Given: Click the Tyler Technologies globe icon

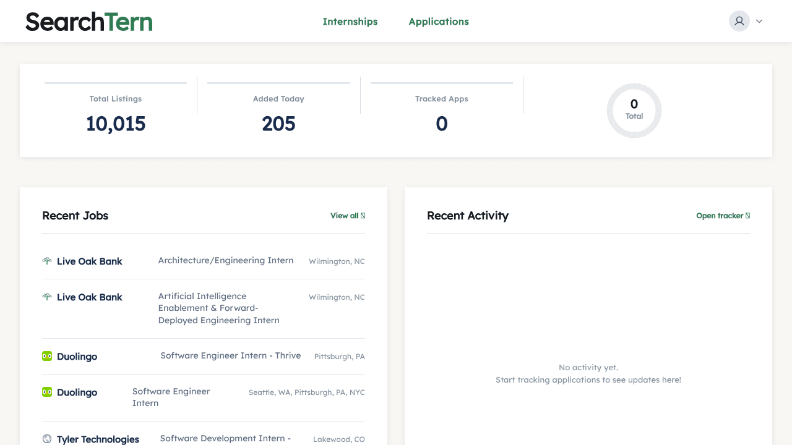Looking at the screenshot, I should (x=47, y=439).
